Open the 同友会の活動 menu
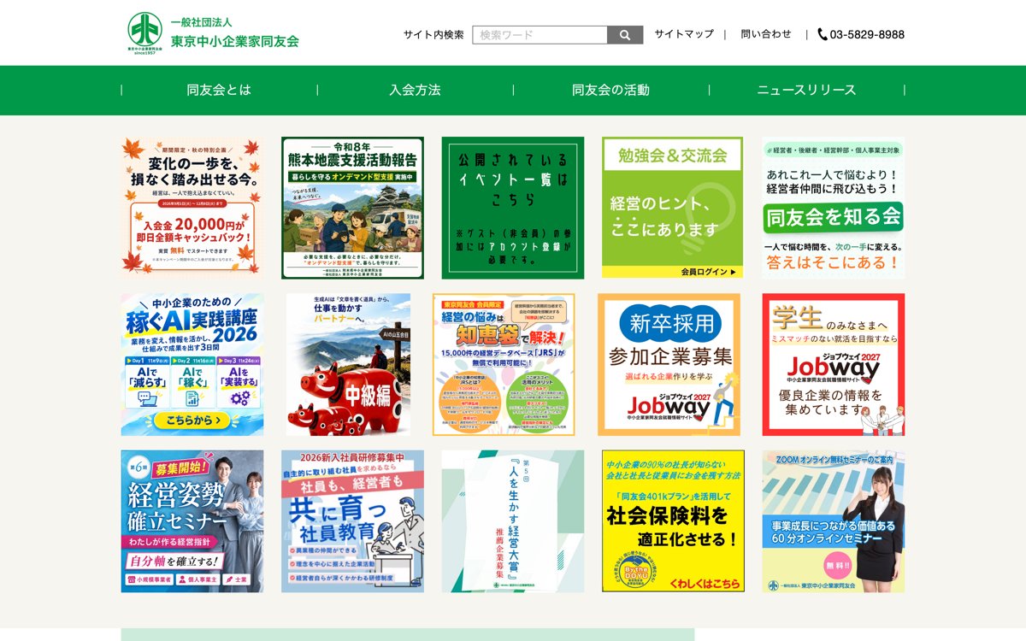The image size is (1026, 641). [610, 90]
